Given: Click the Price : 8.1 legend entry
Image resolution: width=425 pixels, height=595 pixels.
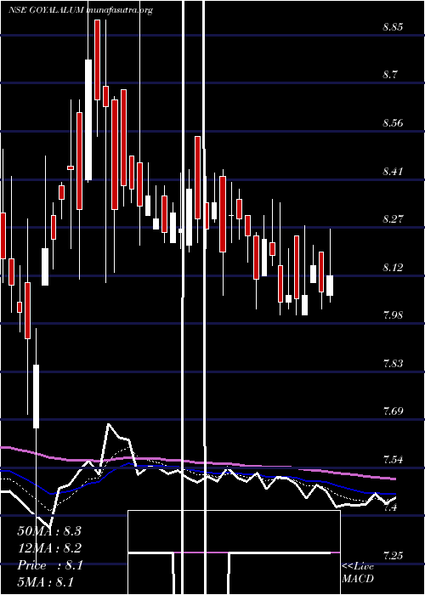Looking at the screenshot, I should point(49,565).
